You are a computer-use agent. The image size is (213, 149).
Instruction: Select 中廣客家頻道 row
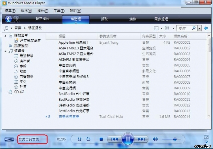coord(126,71)
